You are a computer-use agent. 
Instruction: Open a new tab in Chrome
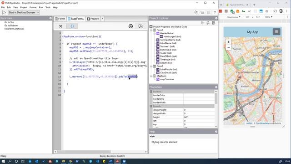coord(254,5)
